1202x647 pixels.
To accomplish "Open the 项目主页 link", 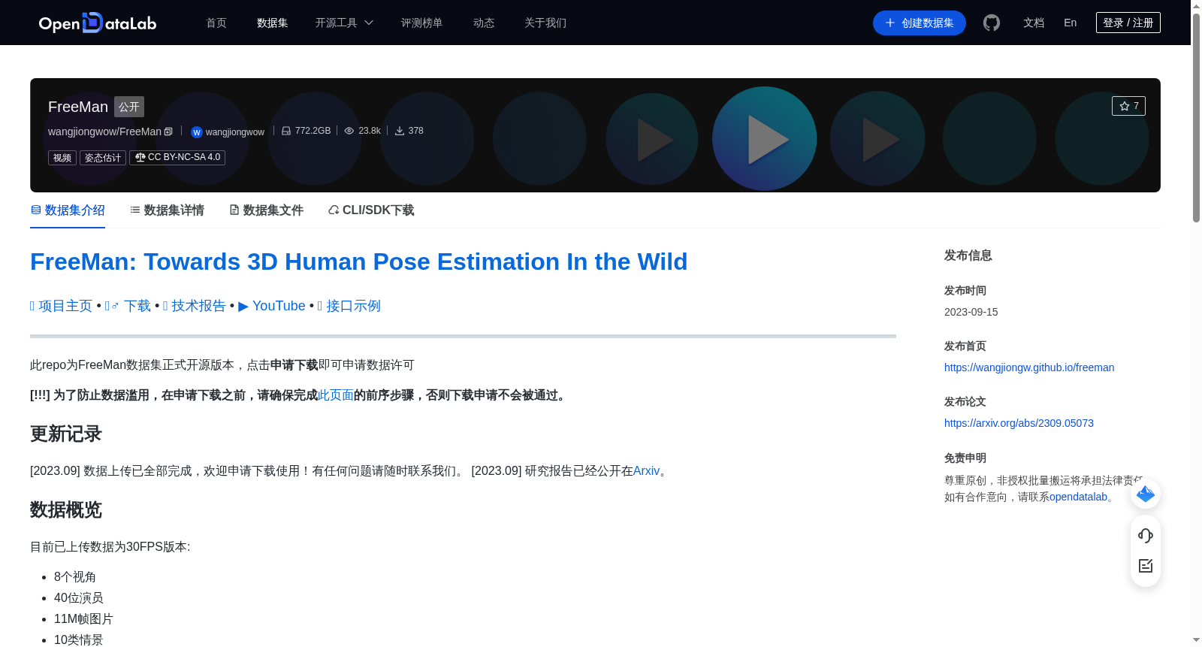I will point(61,306).
